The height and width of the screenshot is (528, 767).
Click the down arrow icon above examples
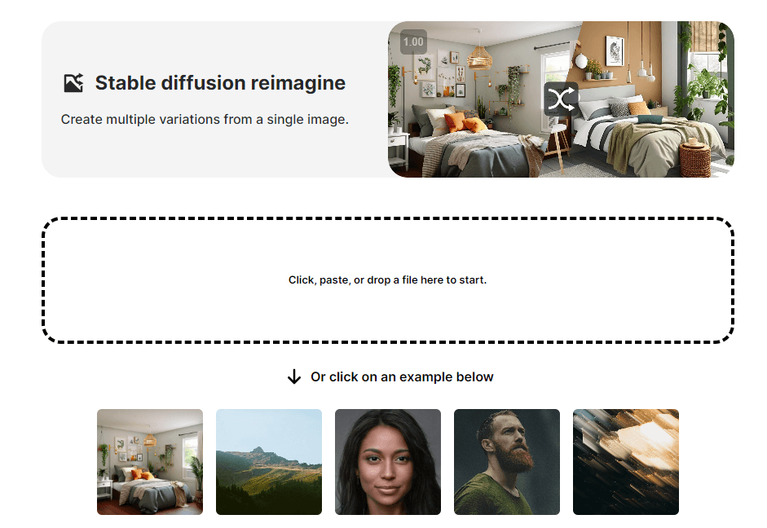[x=294, y=377]
